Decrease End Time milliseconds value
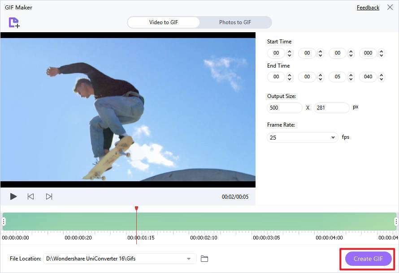This screenshot has height=273, width=399. 381,79
